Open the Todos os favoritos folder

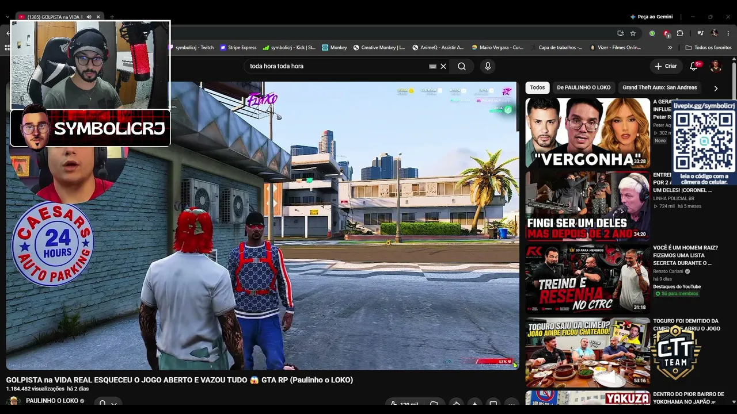coord(709,48)
